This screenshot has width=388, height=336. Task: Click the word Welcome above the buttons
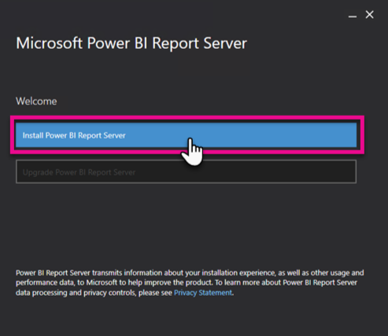(36, 102)
